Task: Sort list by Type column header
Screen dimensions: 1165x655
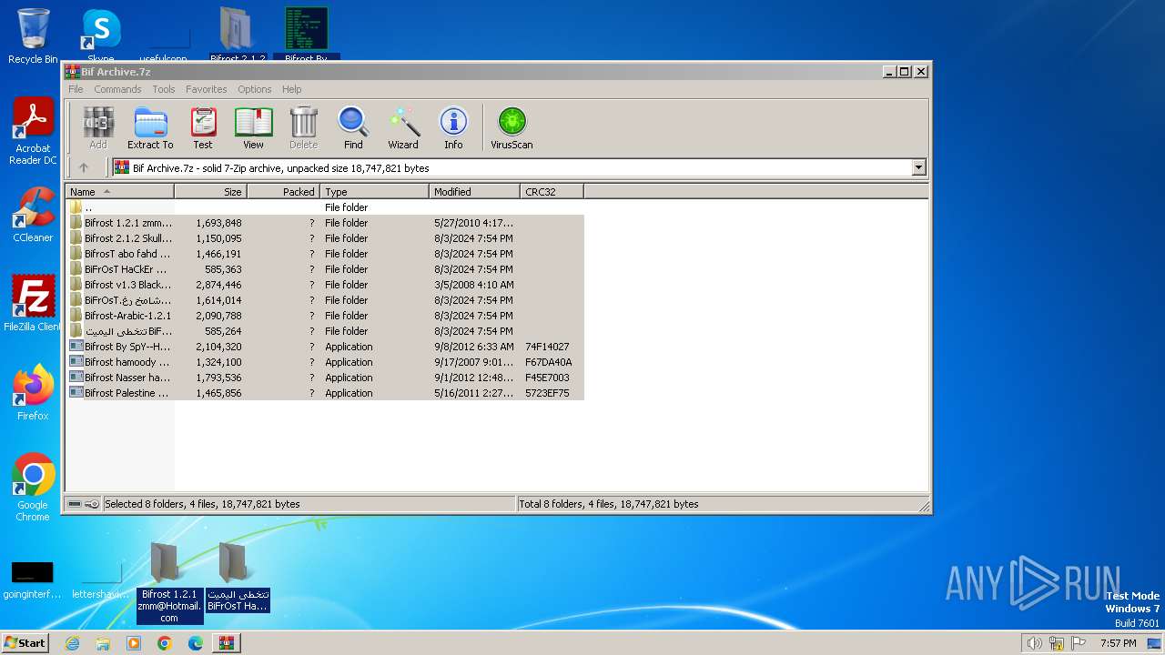Action: [374, 192]
